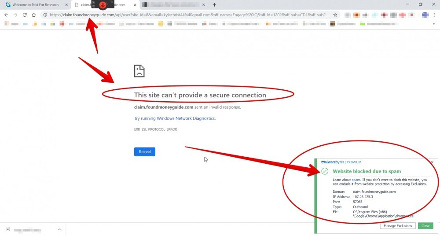Click the address bar URL field

(x=189, y=15)
